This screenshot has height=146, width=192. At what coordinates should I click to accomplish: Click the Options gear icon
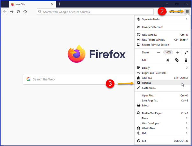139,83
